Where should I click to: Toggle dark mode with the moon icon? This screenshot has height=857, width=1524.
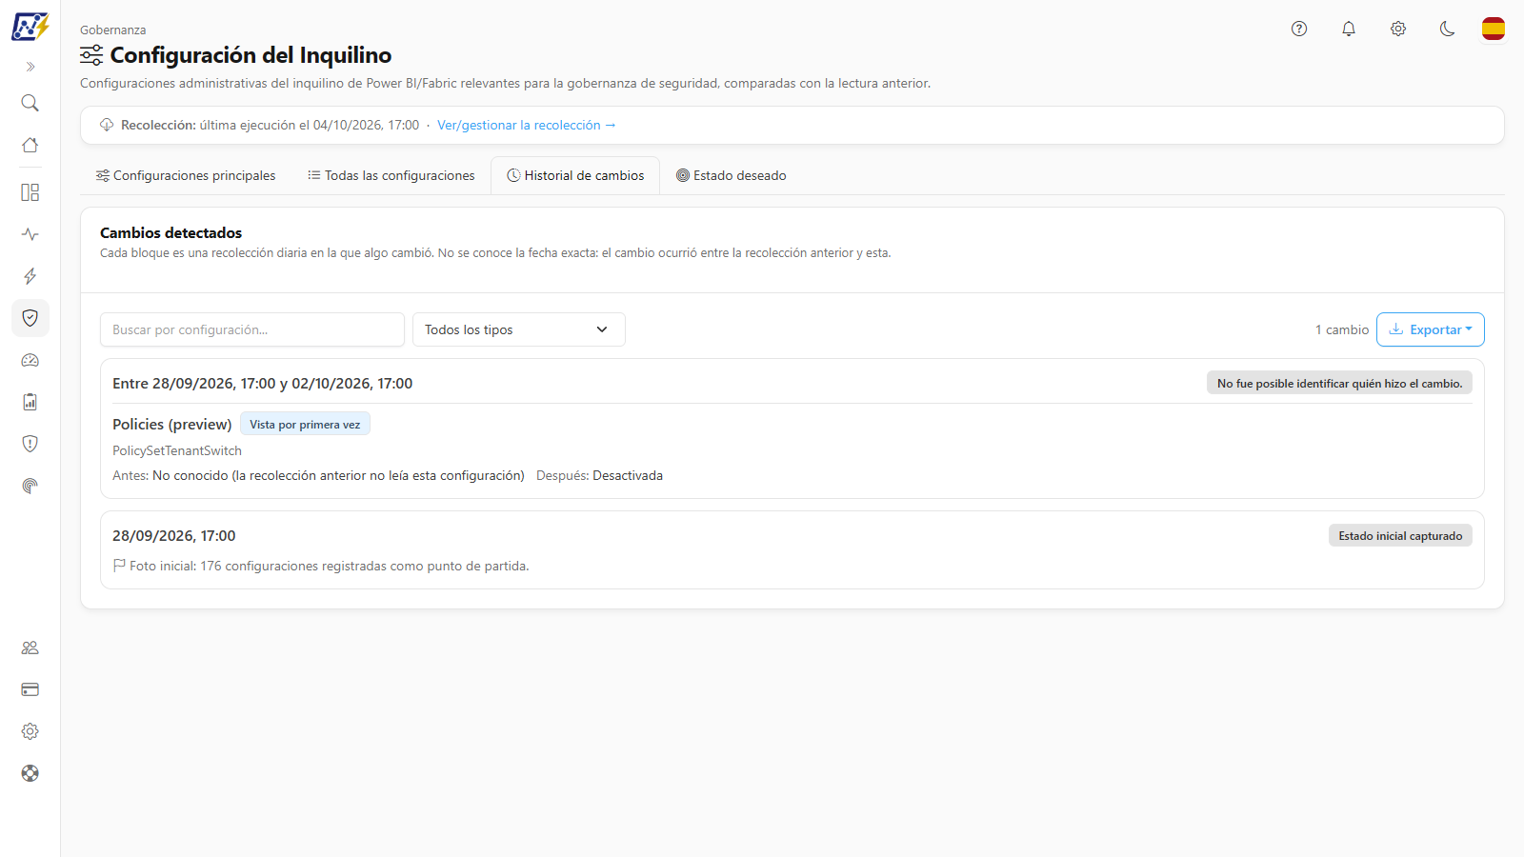[x=1448, y=29]
